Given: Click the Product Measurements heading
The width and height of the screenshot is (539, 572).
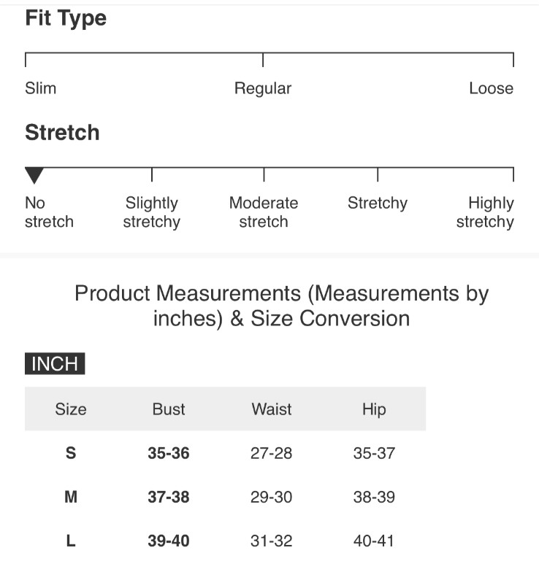Looking at the screenshot, I should (x=282, y=306).
